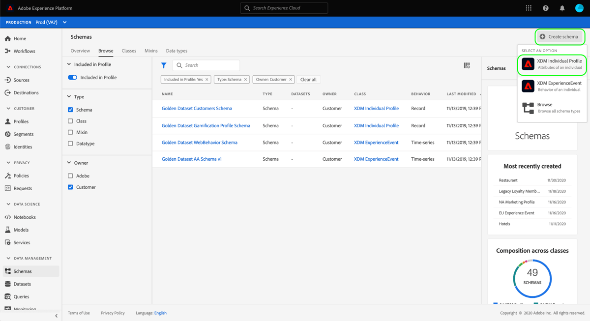This screenshot has height=321, width=590.
Task: Click the Help question mark icon
Action: (x=545, y=8)
